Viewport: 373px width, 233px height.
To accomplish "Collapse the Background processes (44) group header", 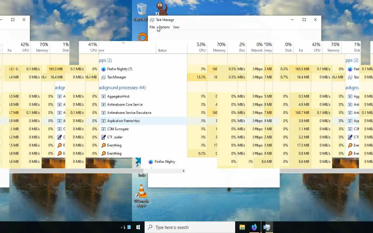I will (x=122, y=88).
